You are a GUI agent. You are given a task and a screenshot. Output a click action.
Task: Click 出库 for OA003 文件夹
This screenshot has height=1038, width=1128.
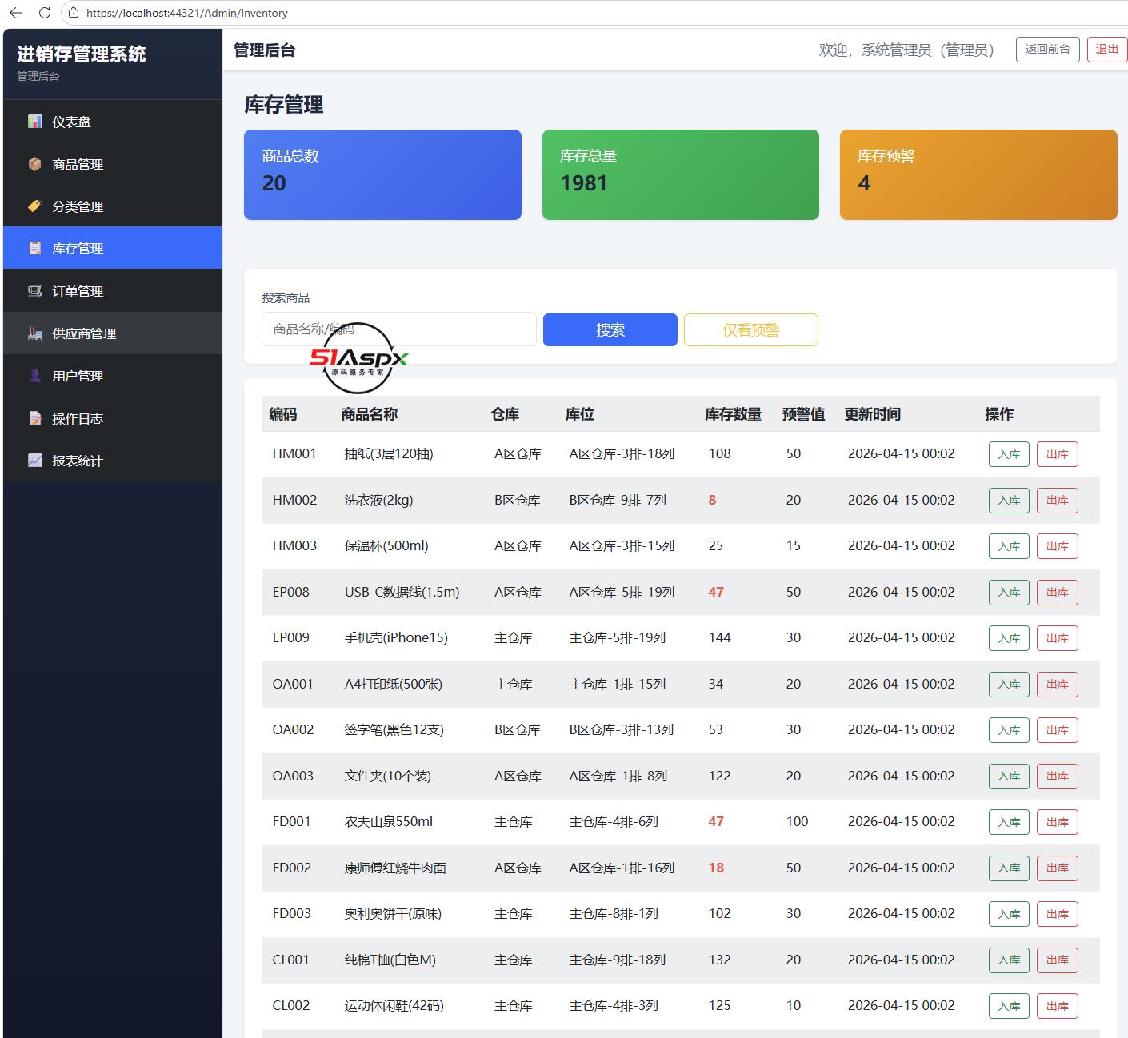point(1058,777)
